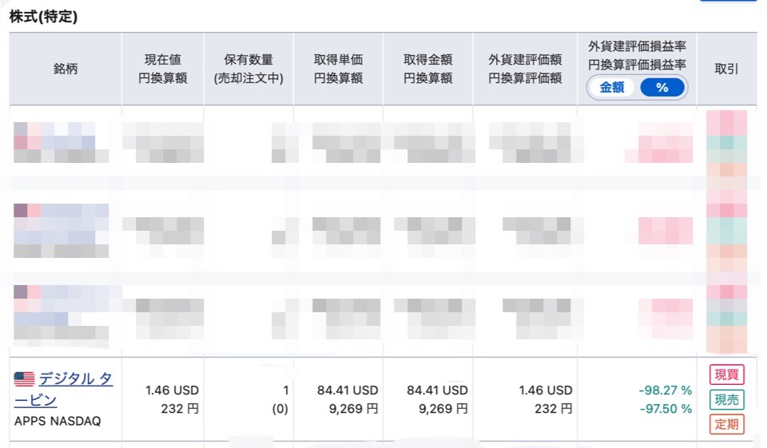Click the APPS NASDAQ ticker text

58,421
